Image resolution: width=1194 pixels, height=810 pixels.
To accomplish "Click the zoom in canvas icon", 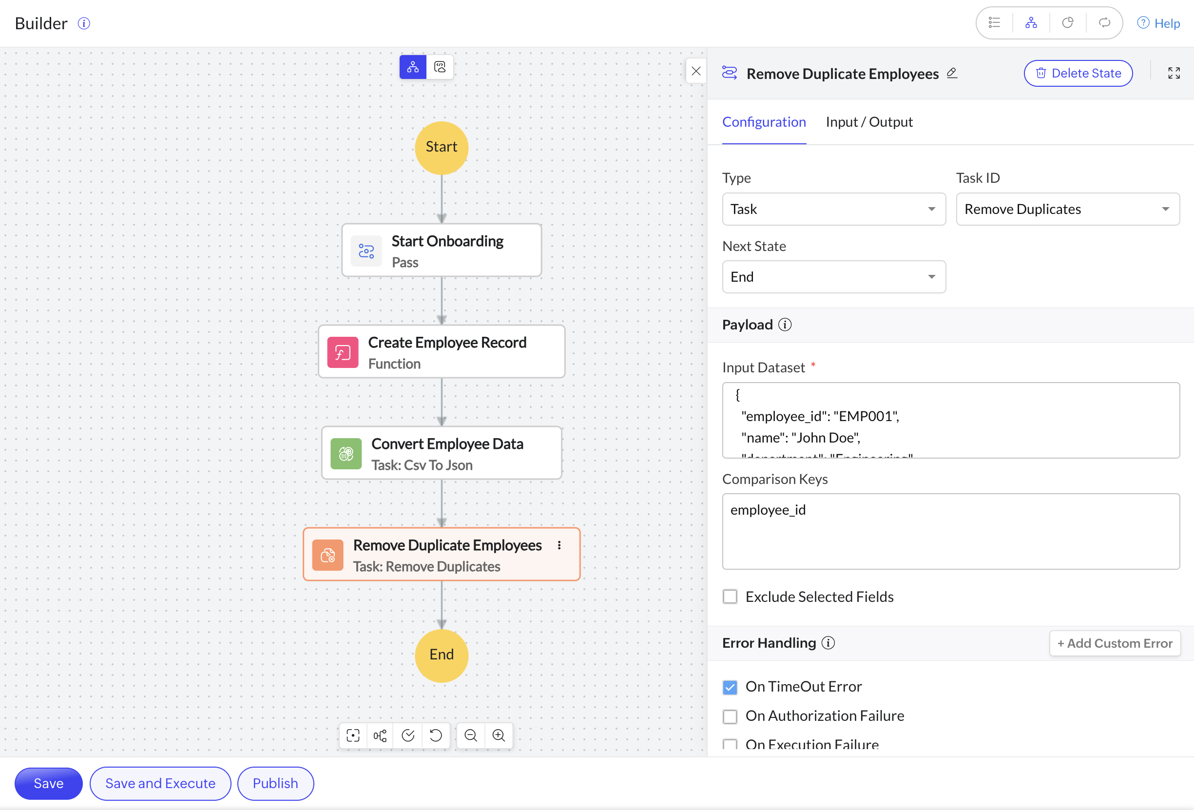I will [x=499, y=735].
